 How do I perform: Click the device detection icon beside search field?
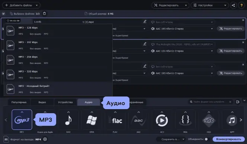(x=238, y=102)
